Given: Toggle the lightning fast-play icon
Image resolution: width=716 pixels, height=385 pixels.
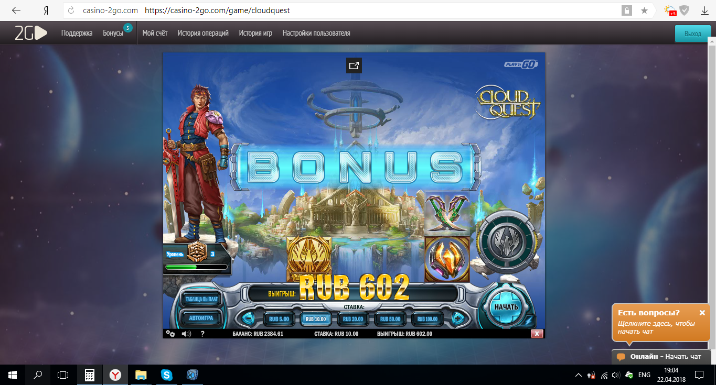Looking at the screenshot, I should tap(529, 320).
